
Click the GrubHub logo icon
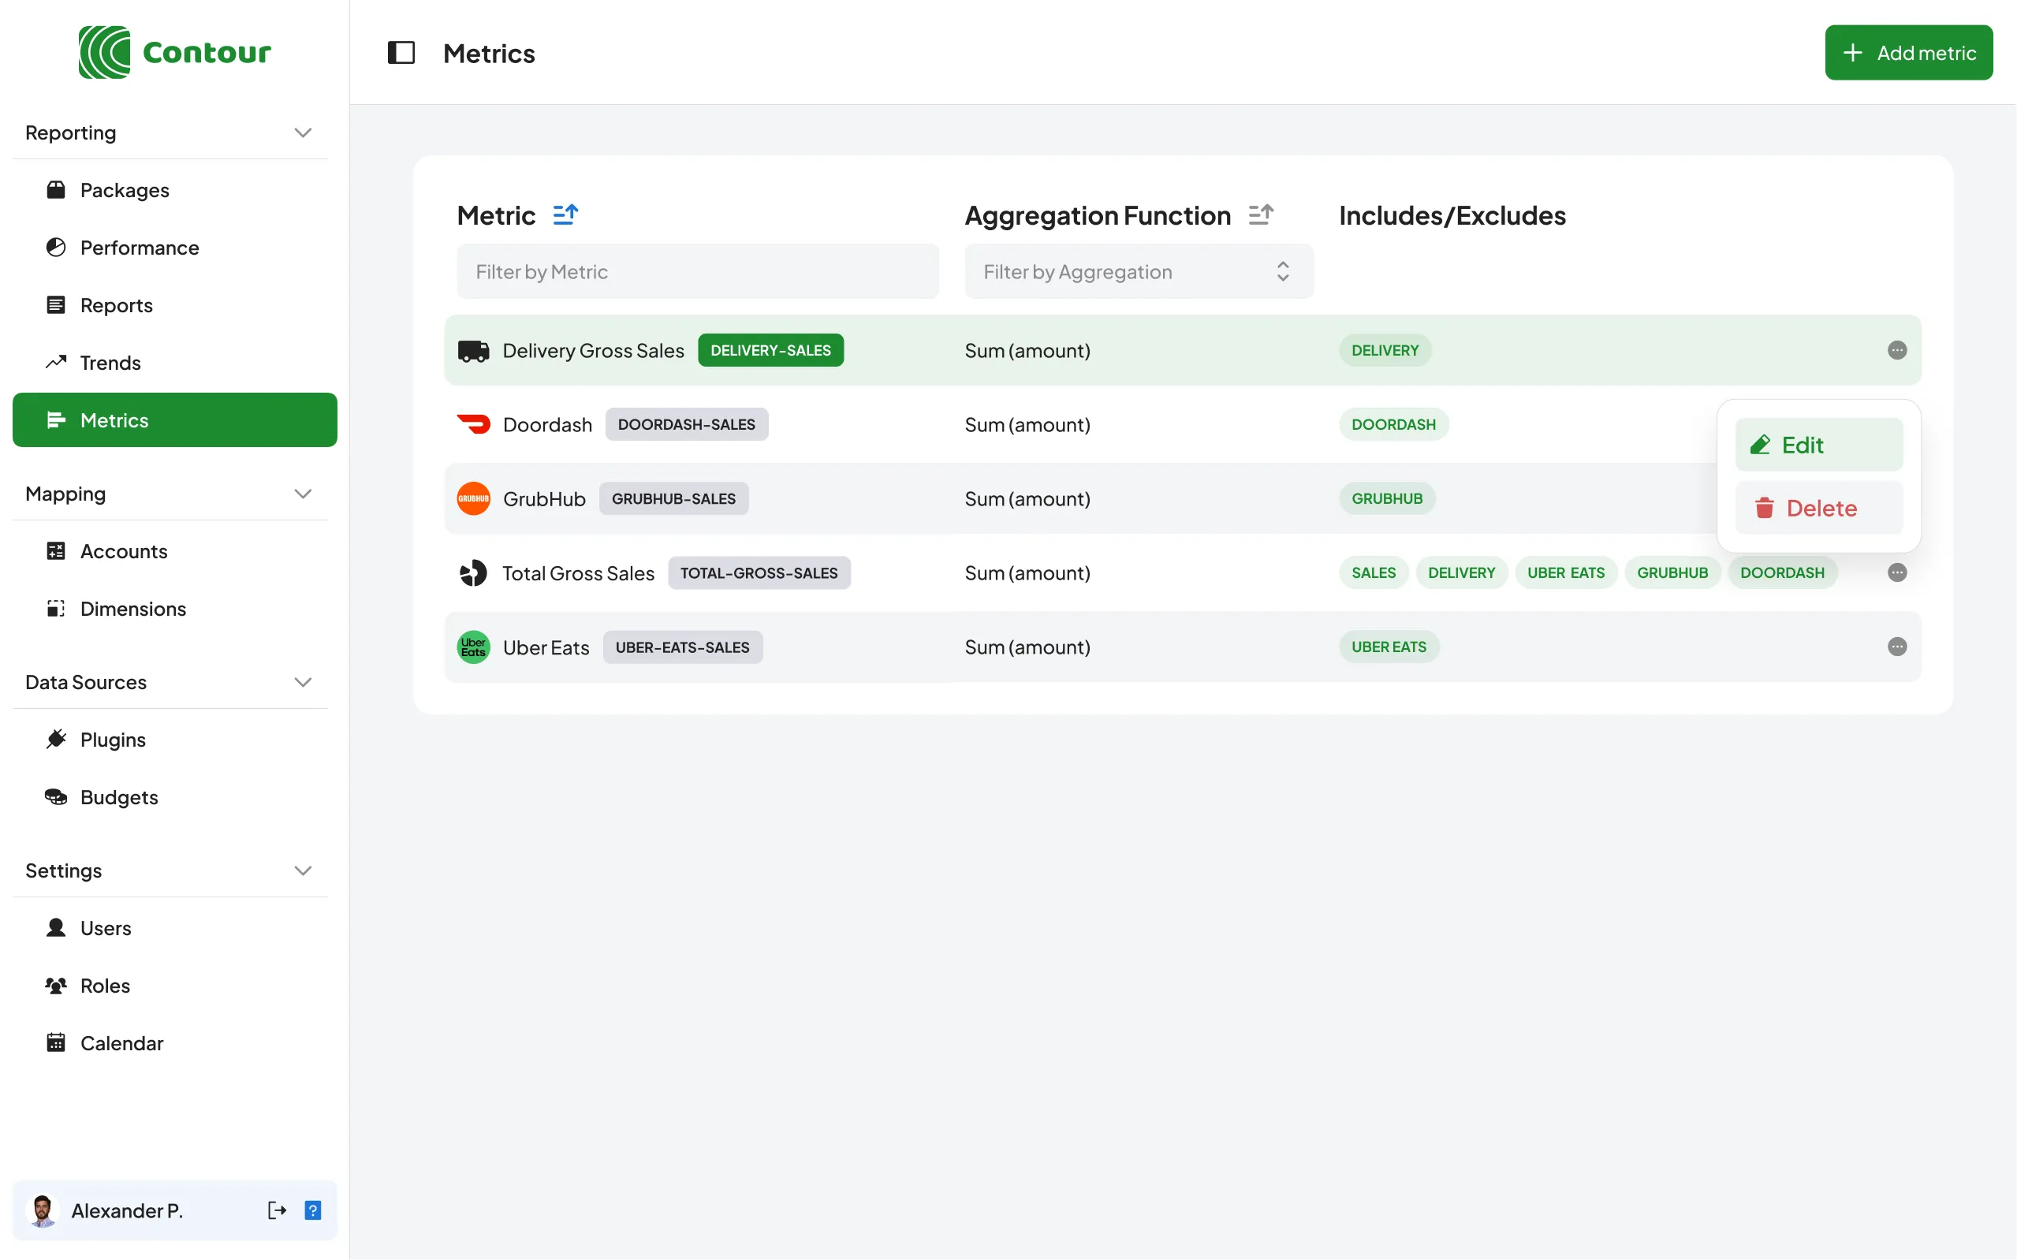click(x=473, y=498)
